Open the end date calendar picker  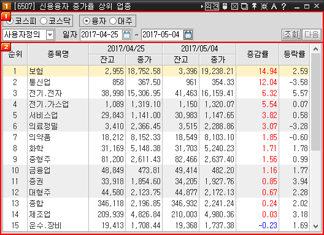tap(188, 35)
